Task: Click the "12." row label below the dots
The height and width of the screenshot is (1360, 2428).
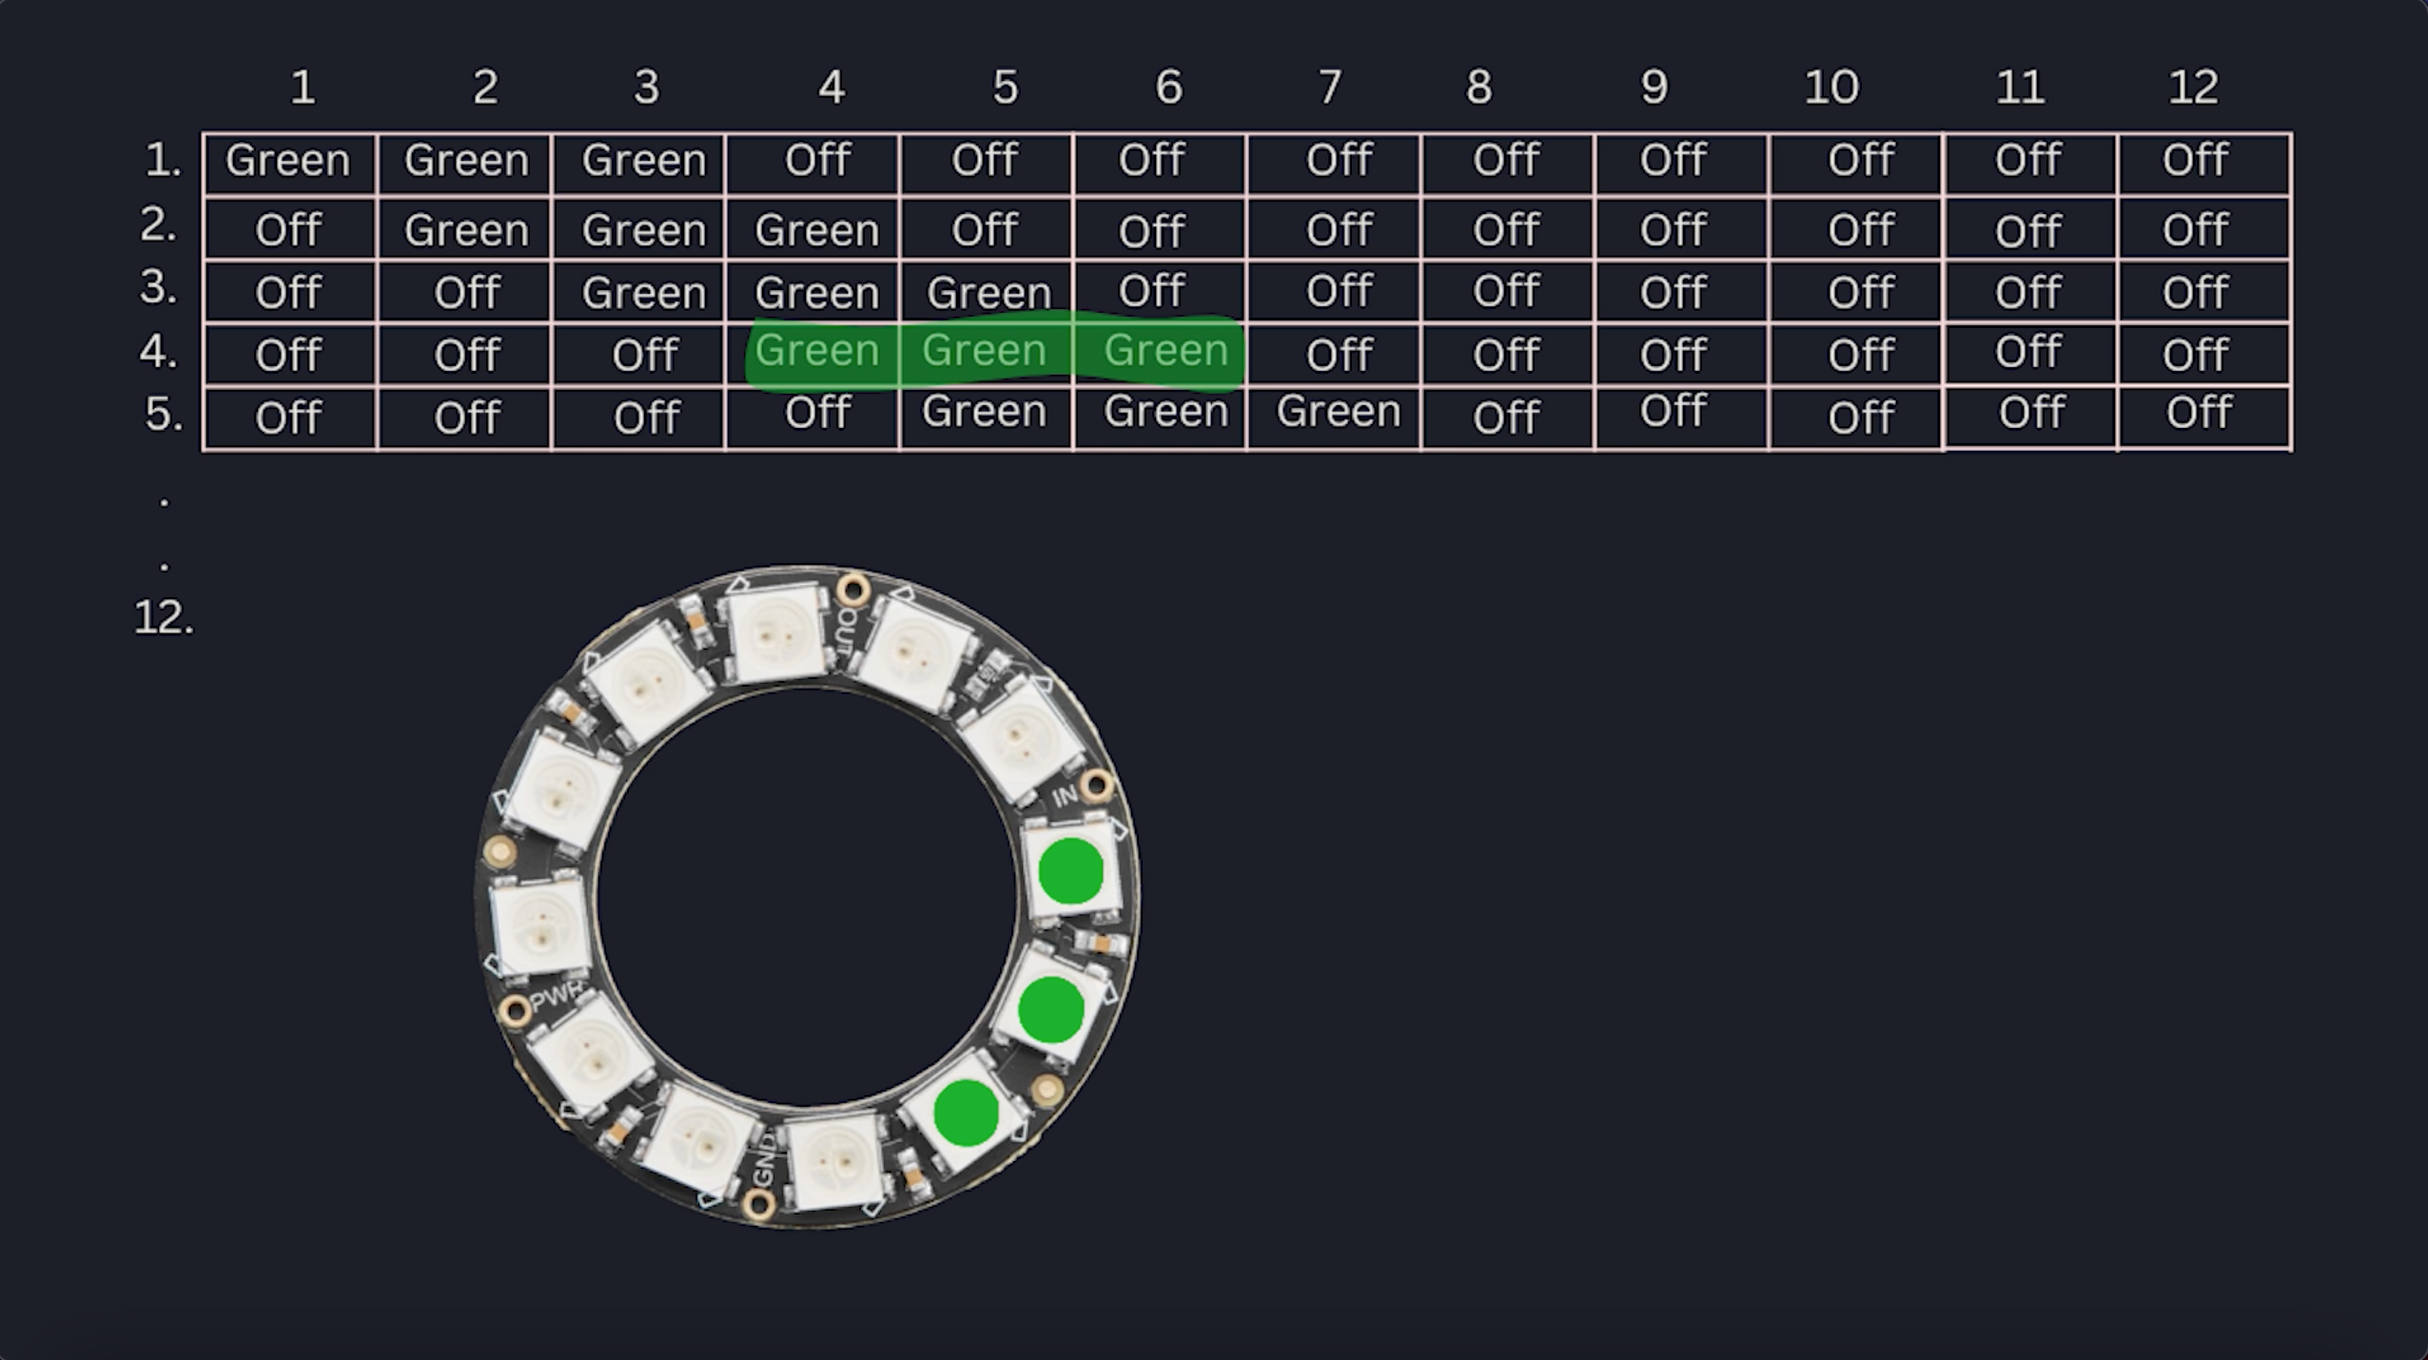Action: [x=164, y=618]
